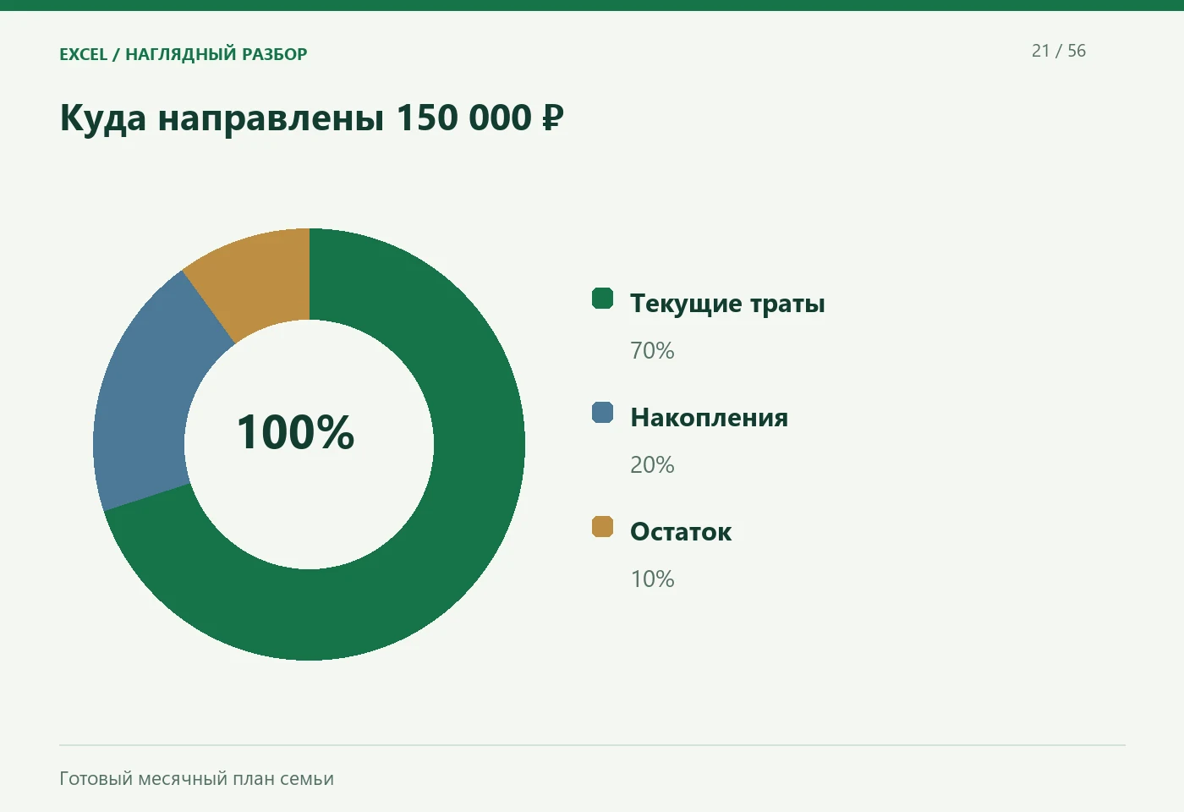Viewport: 1184px width, 812px height.
Task: Click the slide counter 21 / 56
Action: point(1059,51)
